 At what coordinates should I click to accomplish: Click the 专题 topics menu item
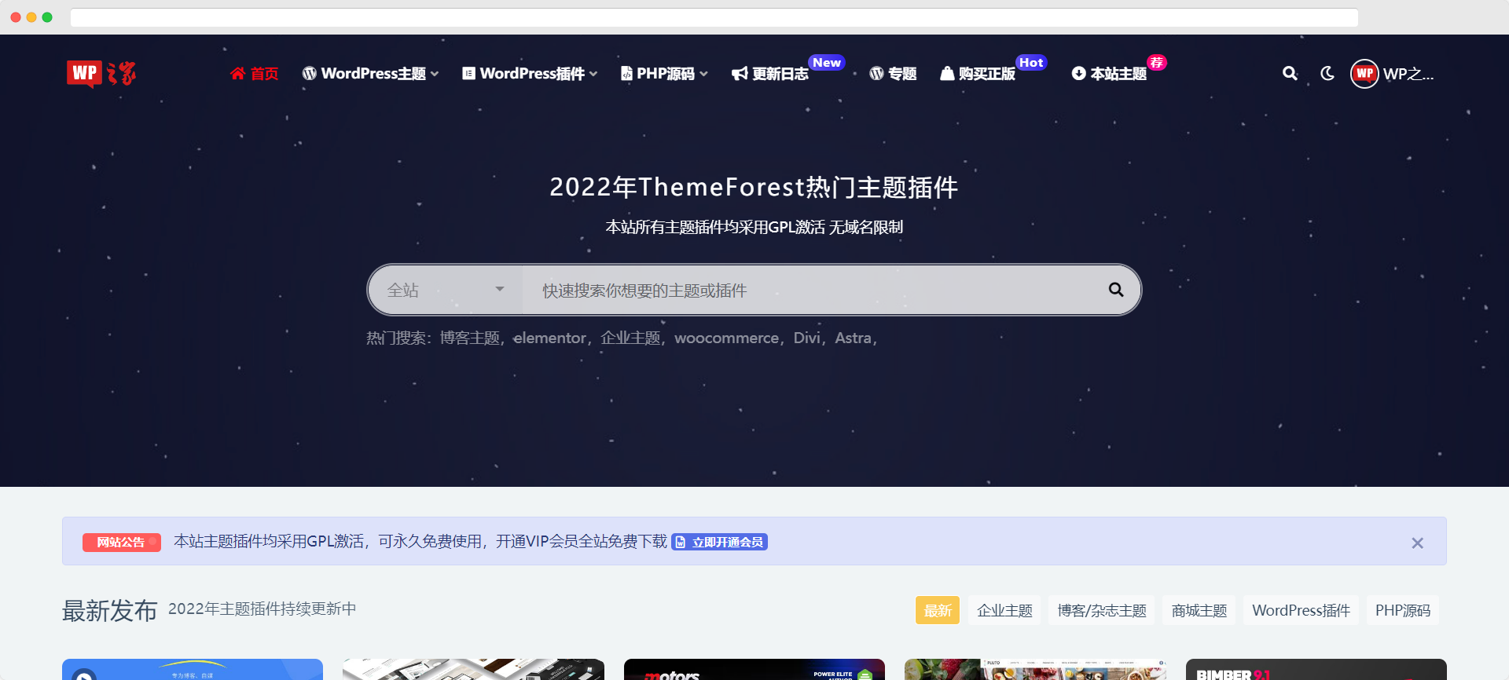(x=894, y=74)
